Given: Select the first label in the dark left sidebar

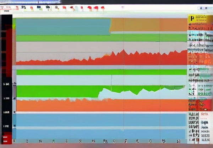Looking at the screenshot, I should pyautogui.click(x=6, y=84).
